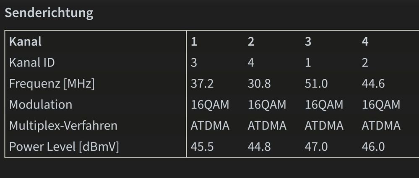Select the Power Level [dBmV] label
This screenshot has width=419, height=178.
click(64, 147)
